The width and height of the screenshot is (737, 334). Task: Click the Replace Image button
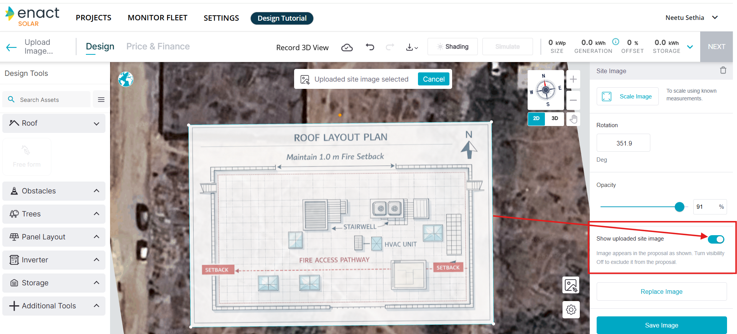[661, 291]
